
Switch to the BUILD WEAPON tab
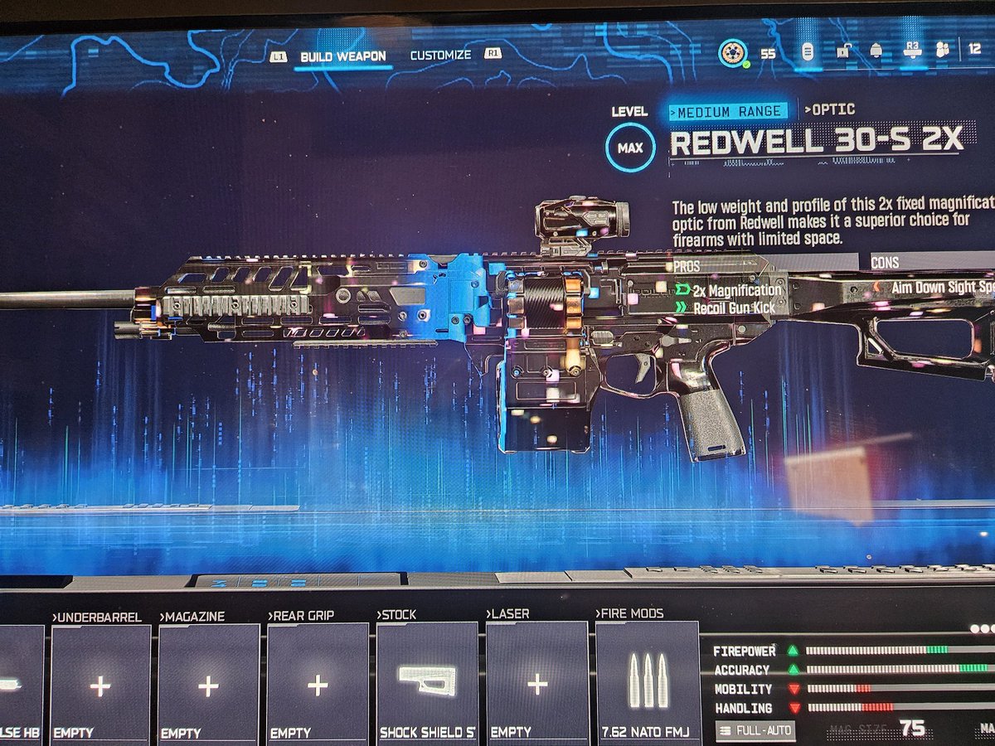click(x=342, y=56)
